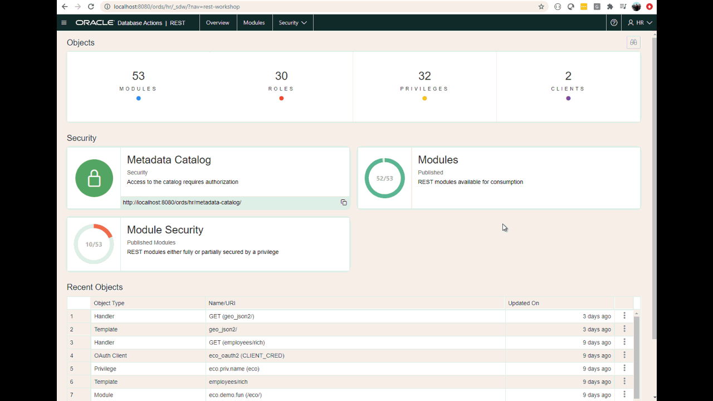Open the actions menu for eco_oauth2 OAuth Client
The height and width of the screenshot is (401, 713).
coord(624,355)
